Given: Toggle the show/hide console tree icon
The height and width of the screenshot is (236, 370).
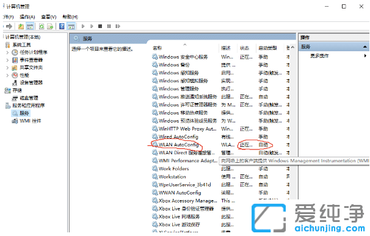Looking at the screenshot, I should (30, 26).
